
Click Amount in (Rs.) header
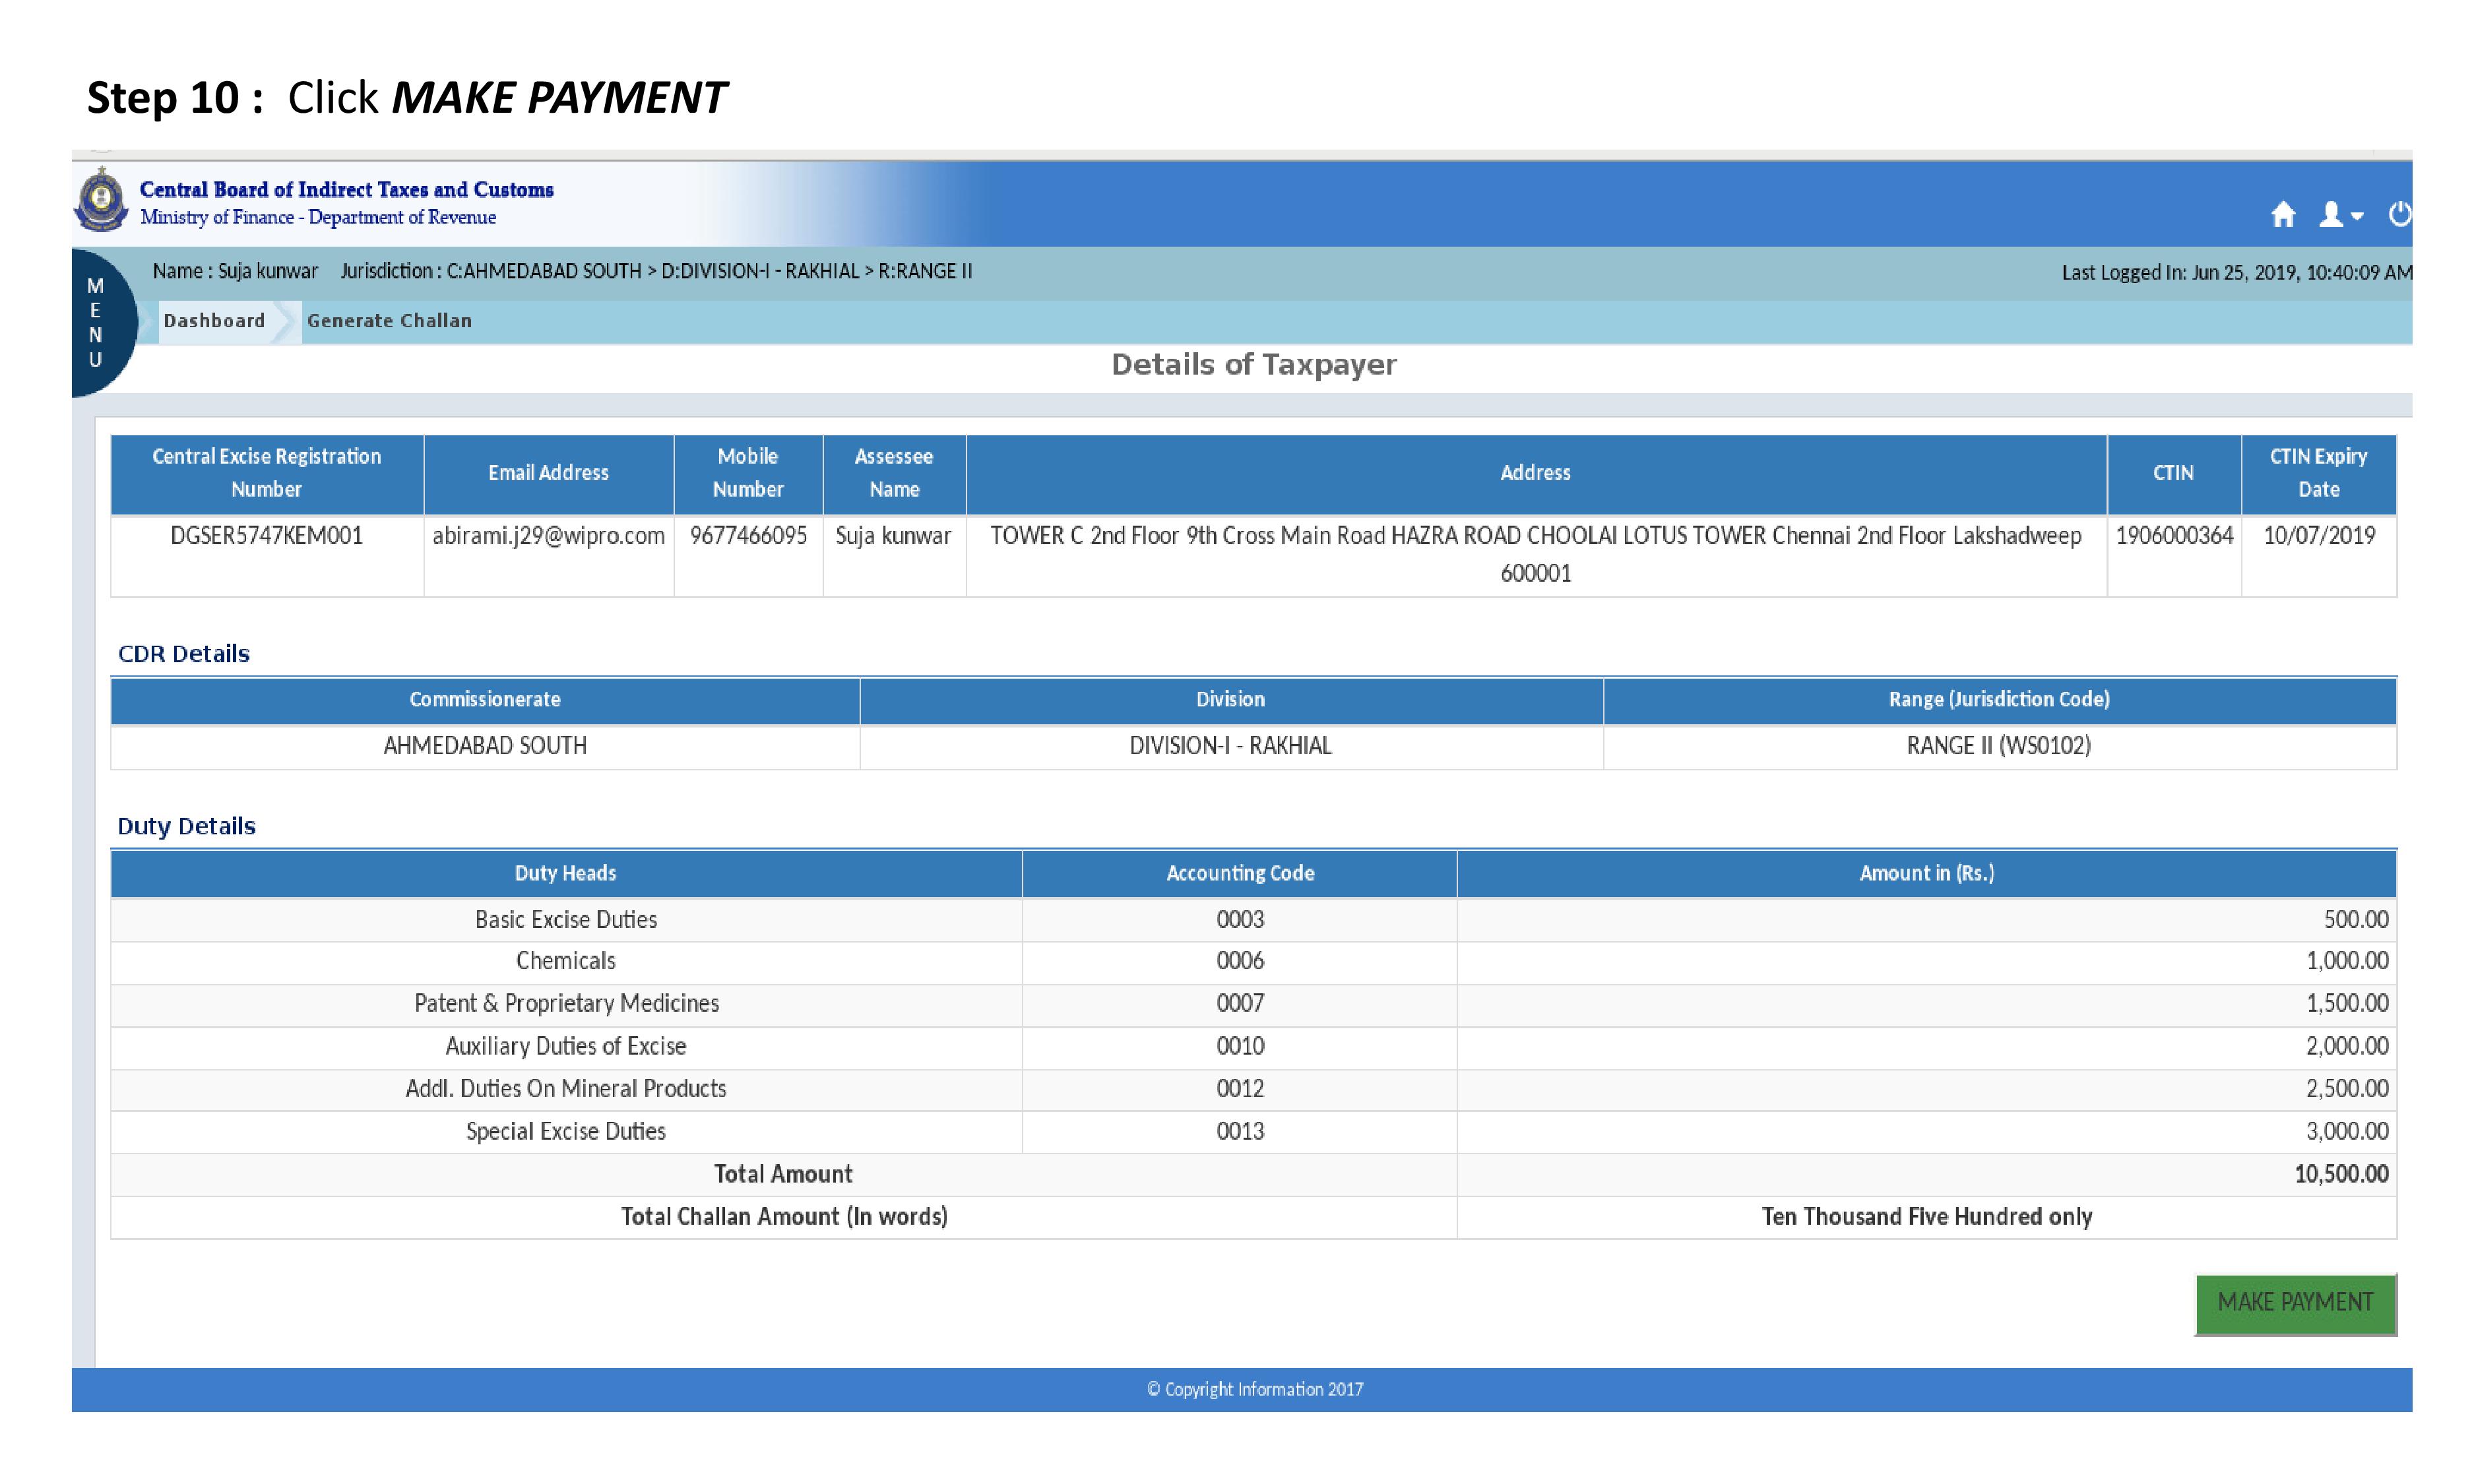tap(1926, 874)
